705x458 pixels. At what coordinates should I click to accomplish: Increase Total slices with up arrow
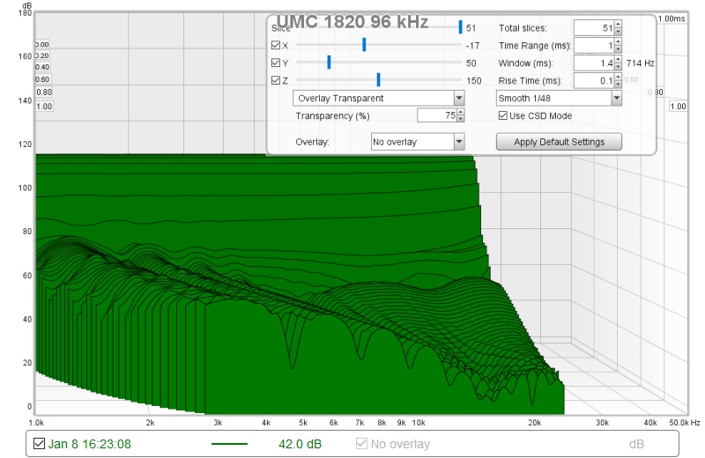(619, 25)
